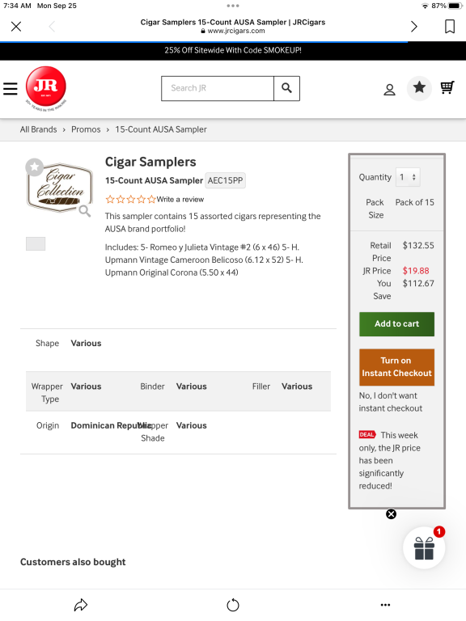This screenshot has height=621, width=466.
Task: Open the Quantity selector dropdown
Action: tap(408, 177)
